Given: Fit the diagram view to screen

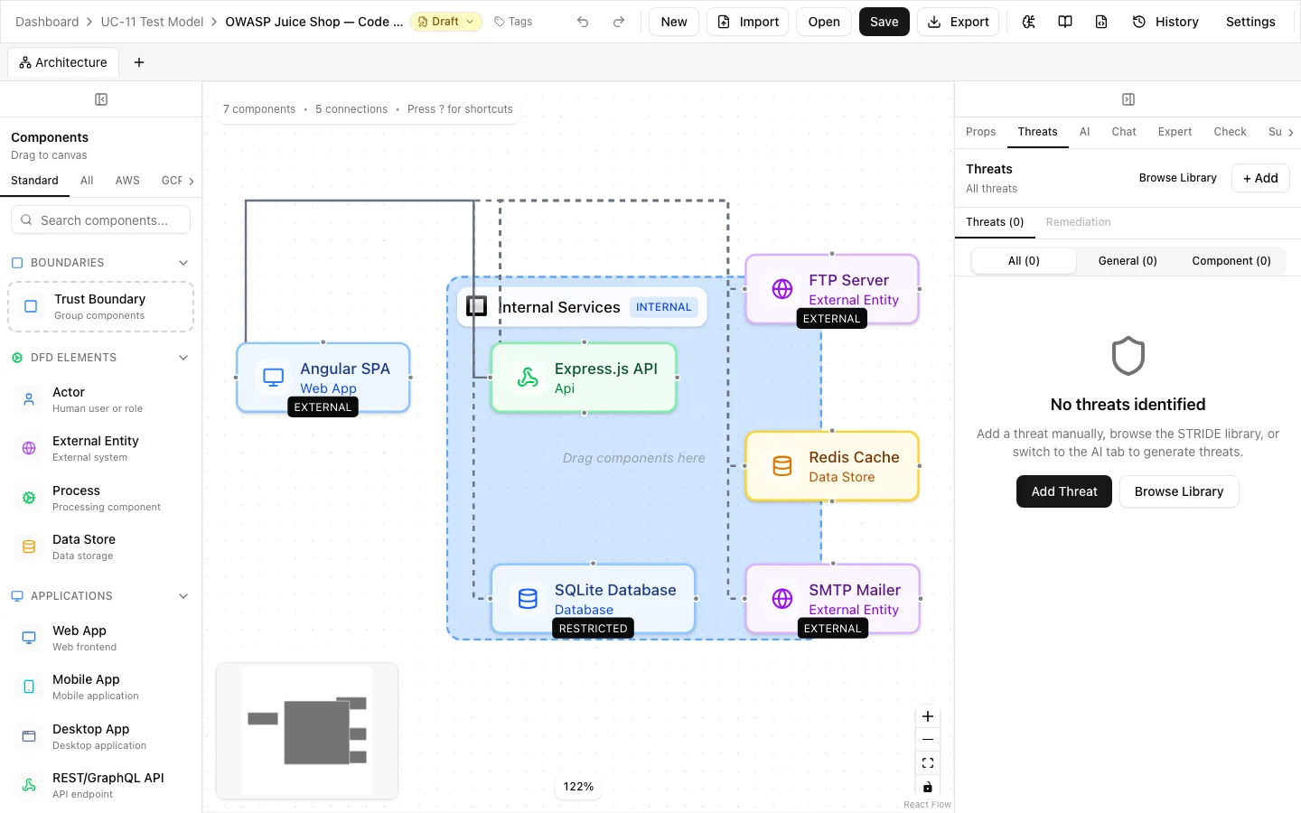Looking at the screenshot, I should click(x=928, y=763).
